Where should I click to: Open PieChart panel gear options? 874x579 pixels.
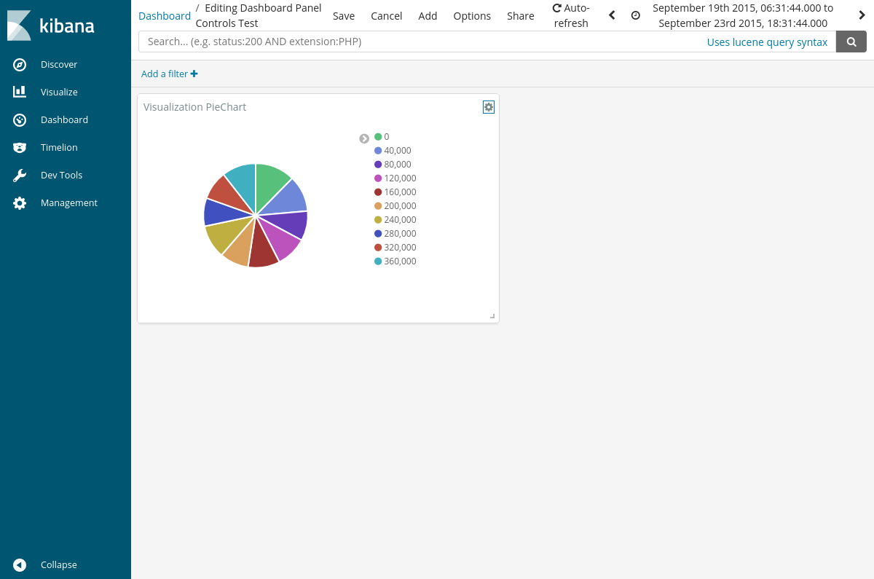489,107
